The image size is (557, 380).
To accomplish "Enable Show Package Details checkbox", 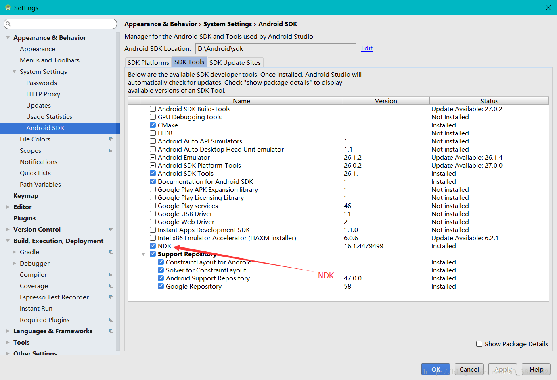I will click(479, 344).
